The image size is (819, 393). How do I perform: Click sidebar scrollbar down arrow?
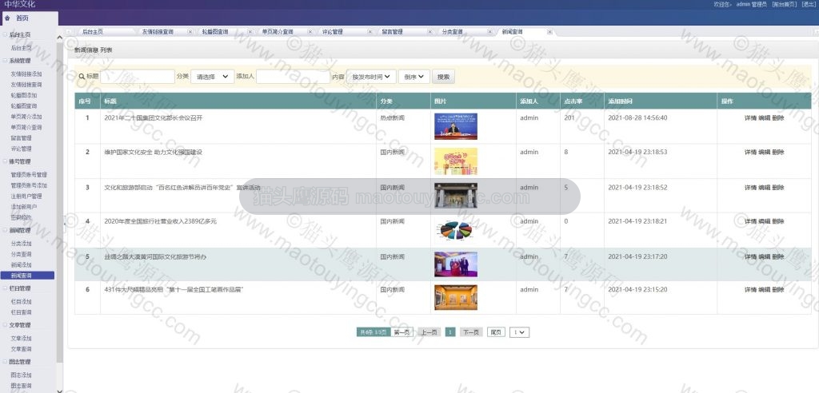pyautogui.click(x=59, y=391)
